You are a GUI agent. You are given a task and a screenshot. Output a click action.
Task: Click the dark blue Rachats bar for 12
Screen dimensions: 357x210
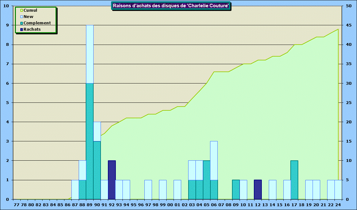point(258,189)
